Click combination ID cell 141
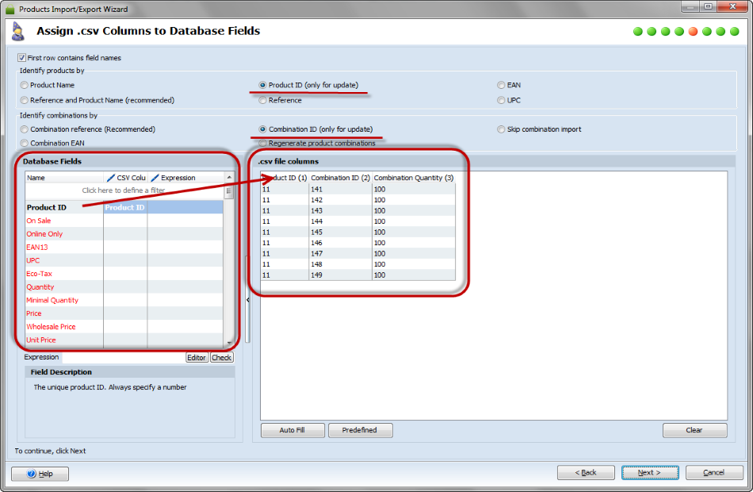 [x=340, y=190]
